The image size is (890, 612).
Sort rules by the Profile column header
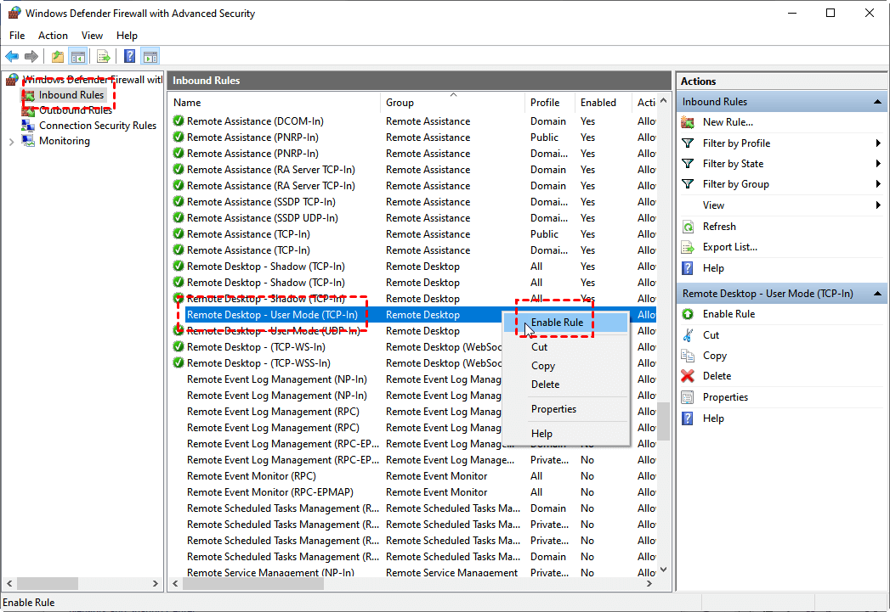(x=549, y=103)
